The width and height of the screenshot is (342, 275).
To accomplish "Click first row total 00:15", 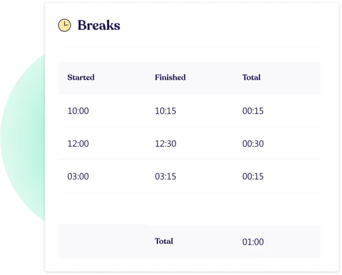I will click(253, 111).
